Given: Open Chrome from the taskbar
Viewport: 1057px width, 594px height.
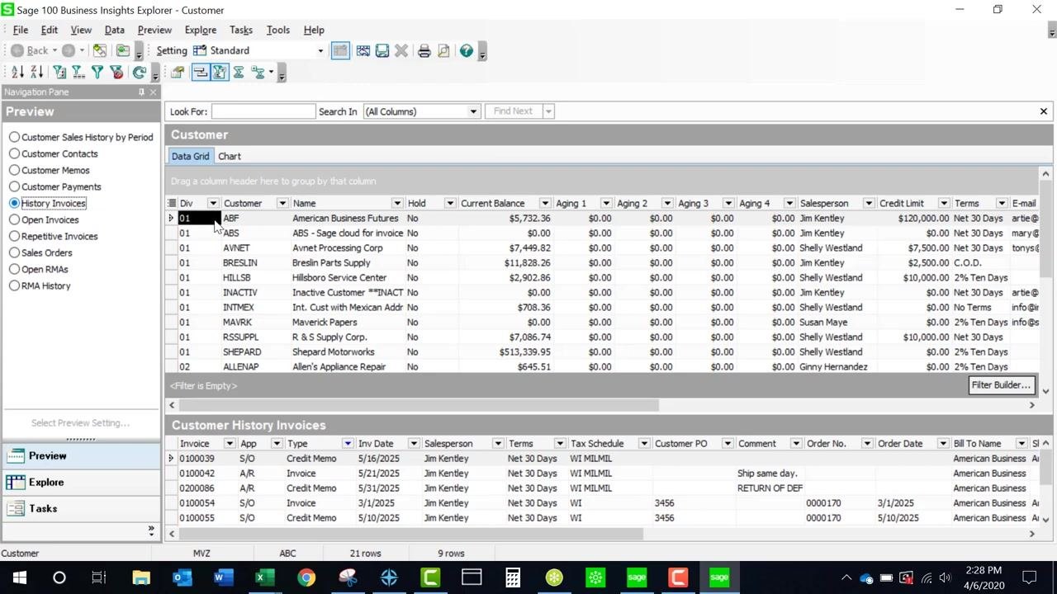Looking at the screenshot, I should point(306,577).
